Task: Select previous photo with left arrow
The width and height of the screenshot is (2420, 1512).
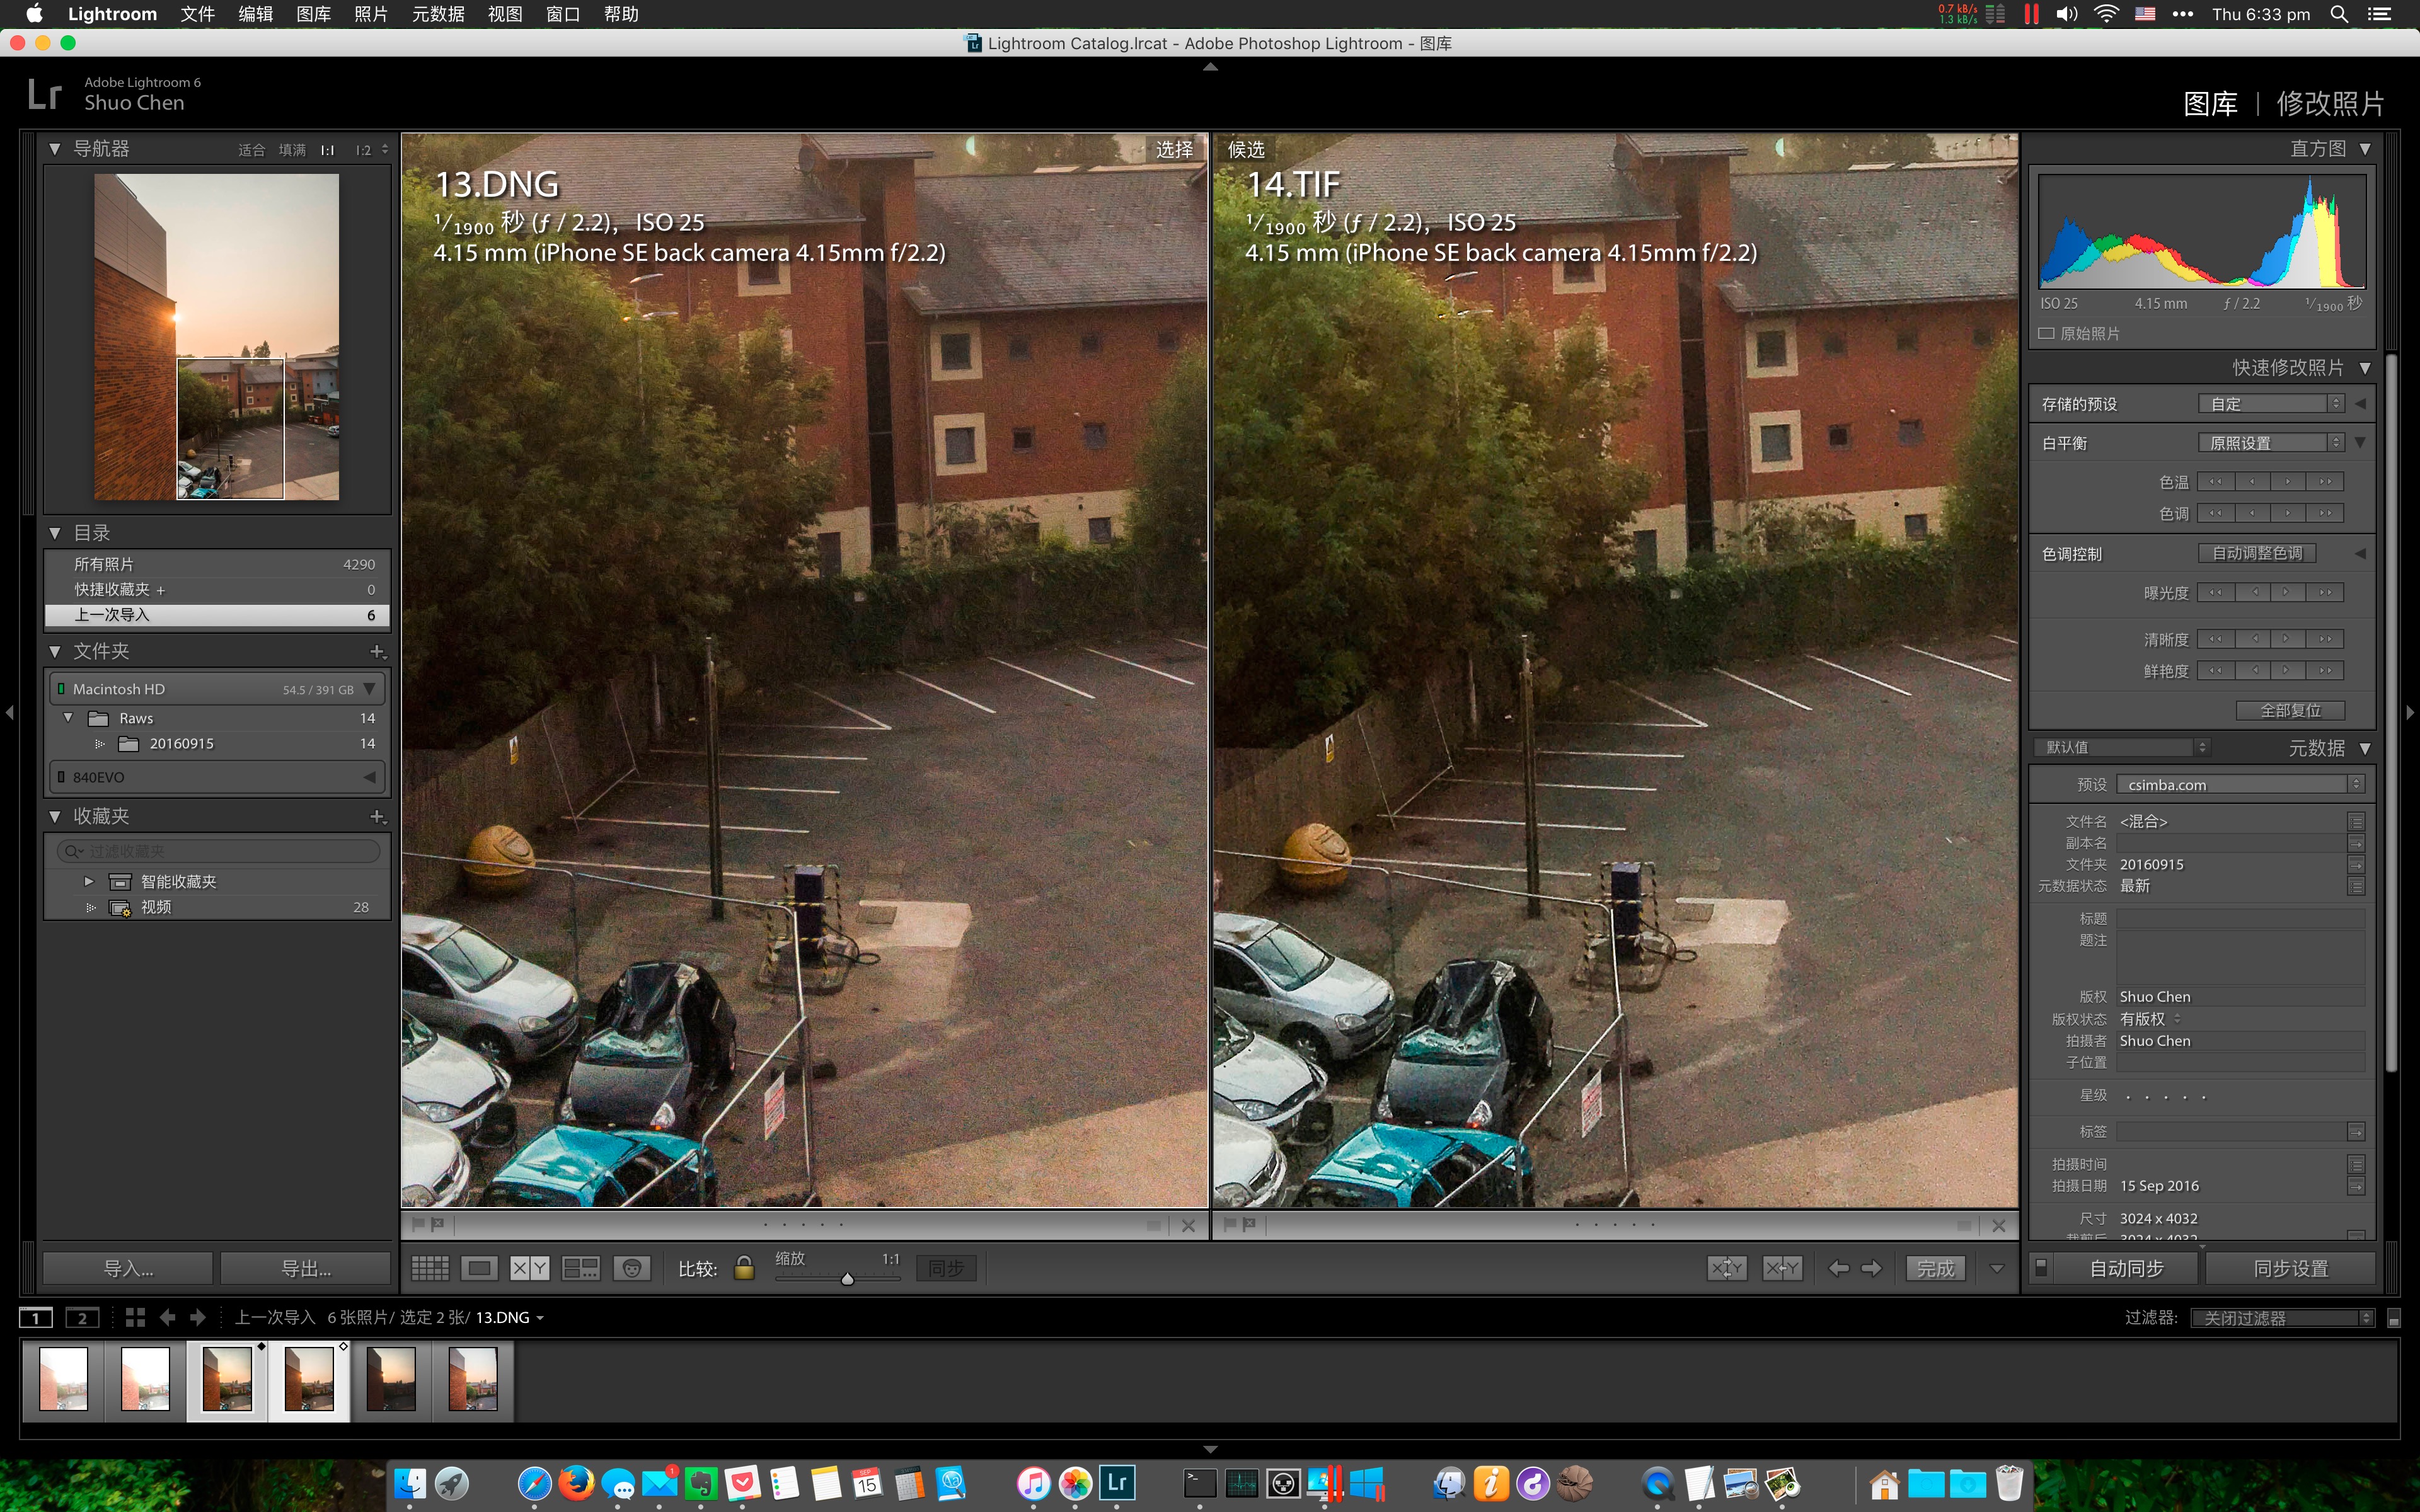Action: point(1838,1268)
